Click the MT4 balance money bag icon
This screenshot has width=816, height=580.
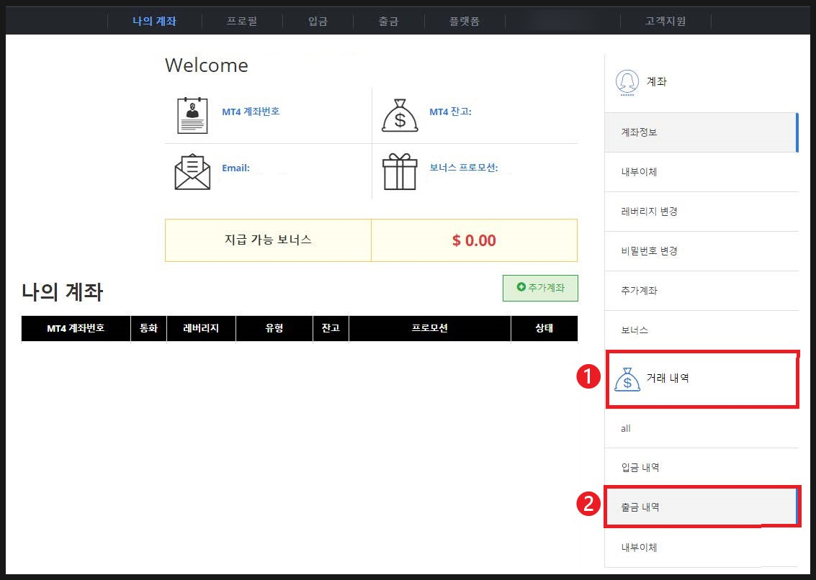pos(400,115)
